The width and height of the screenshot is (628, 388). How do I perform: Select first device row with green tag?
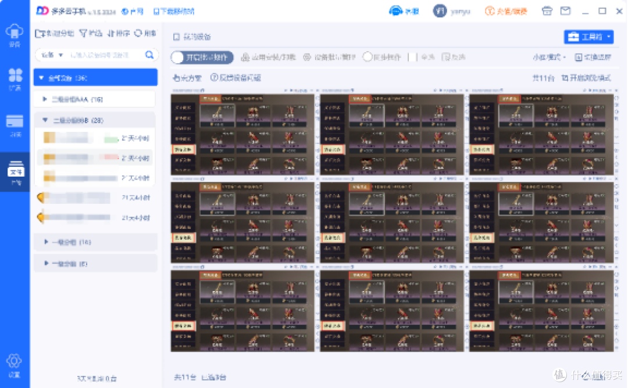pyautogui.click(x=96, y=138)
